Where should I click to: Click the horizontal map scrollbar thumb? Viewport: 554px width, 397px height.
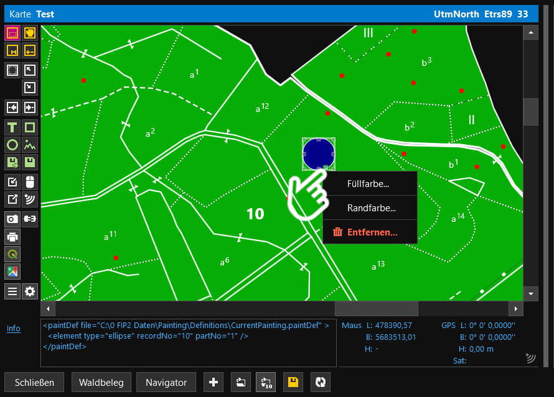click(x=376, y=308)
